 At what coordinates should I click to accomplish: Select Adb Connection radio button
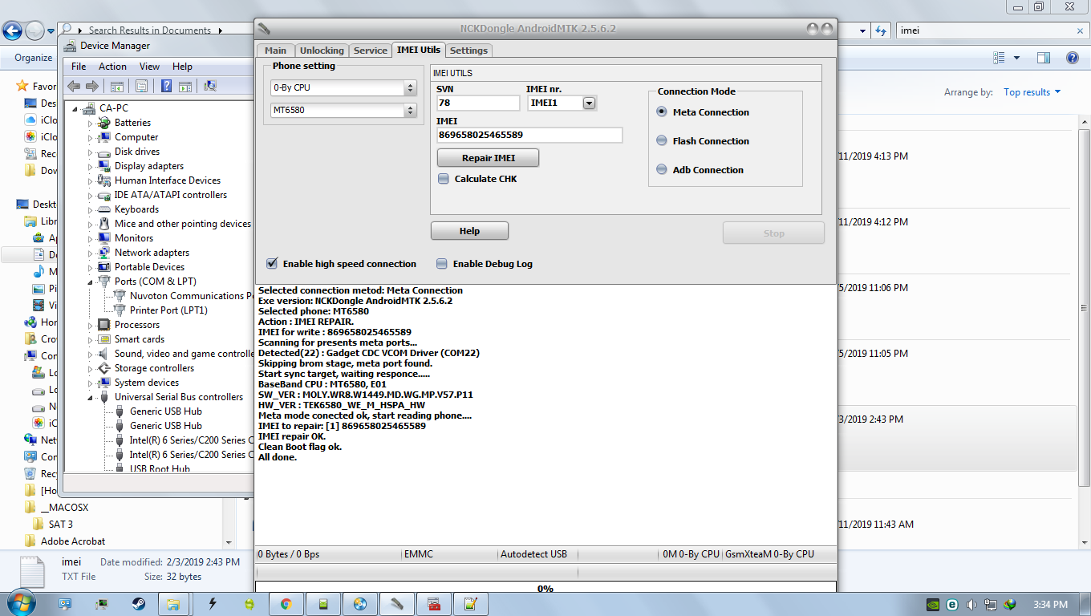click(662, 170)
